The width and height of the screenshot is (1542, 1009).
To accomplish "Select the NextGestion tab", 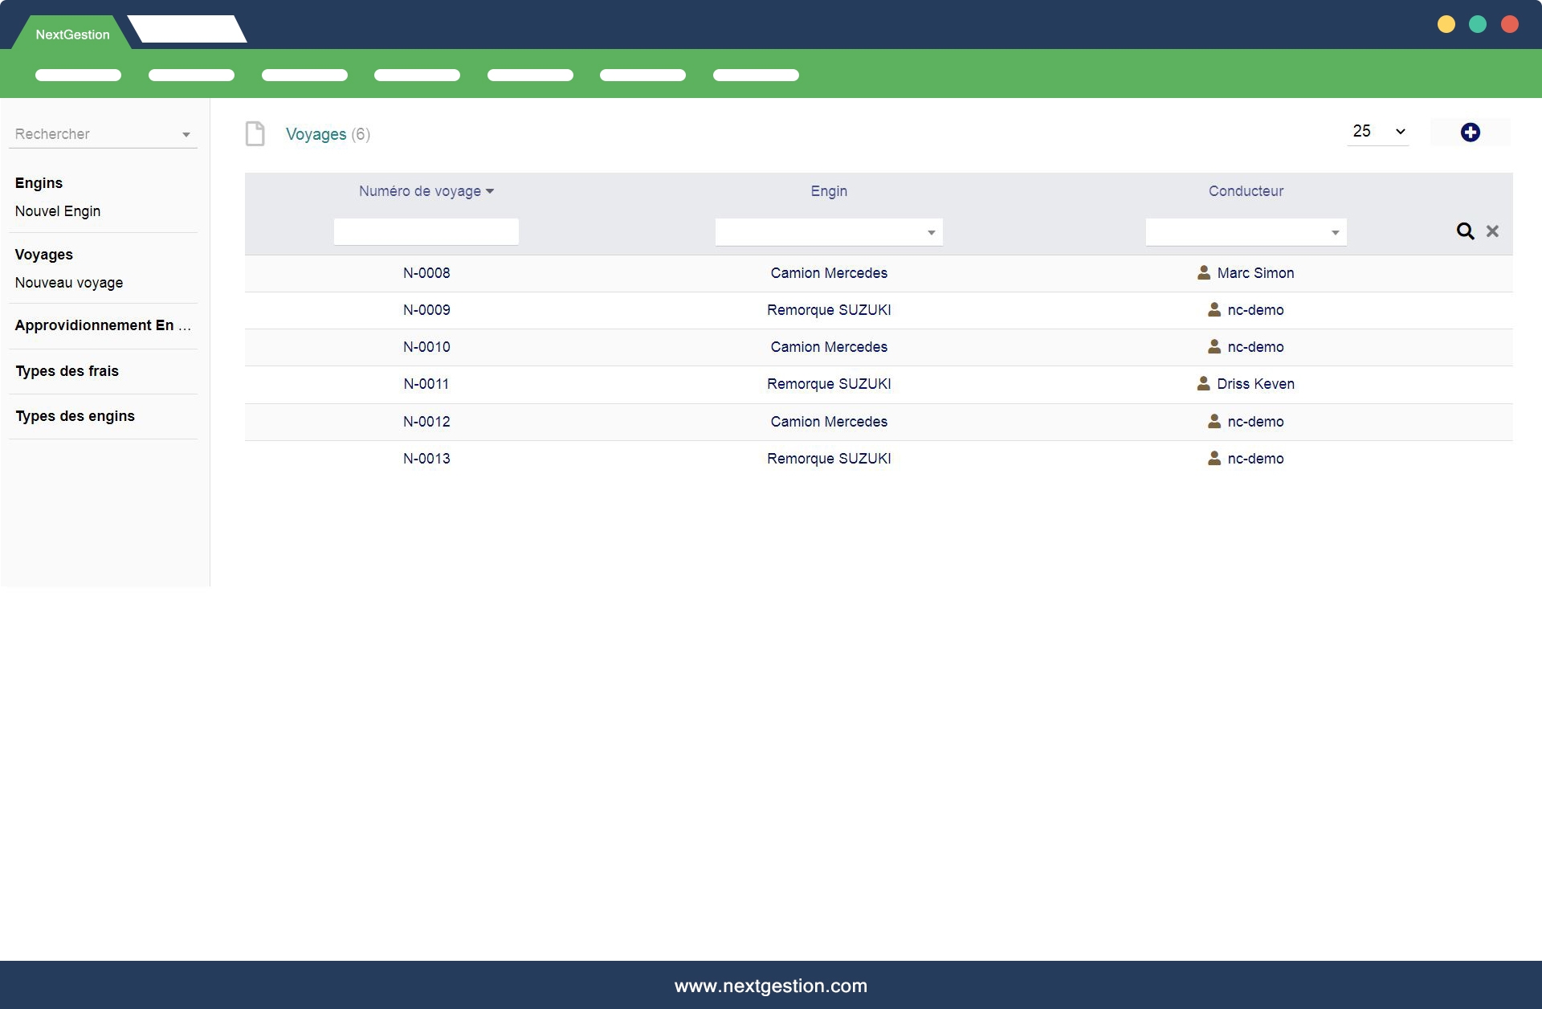I will click(72, 35).
